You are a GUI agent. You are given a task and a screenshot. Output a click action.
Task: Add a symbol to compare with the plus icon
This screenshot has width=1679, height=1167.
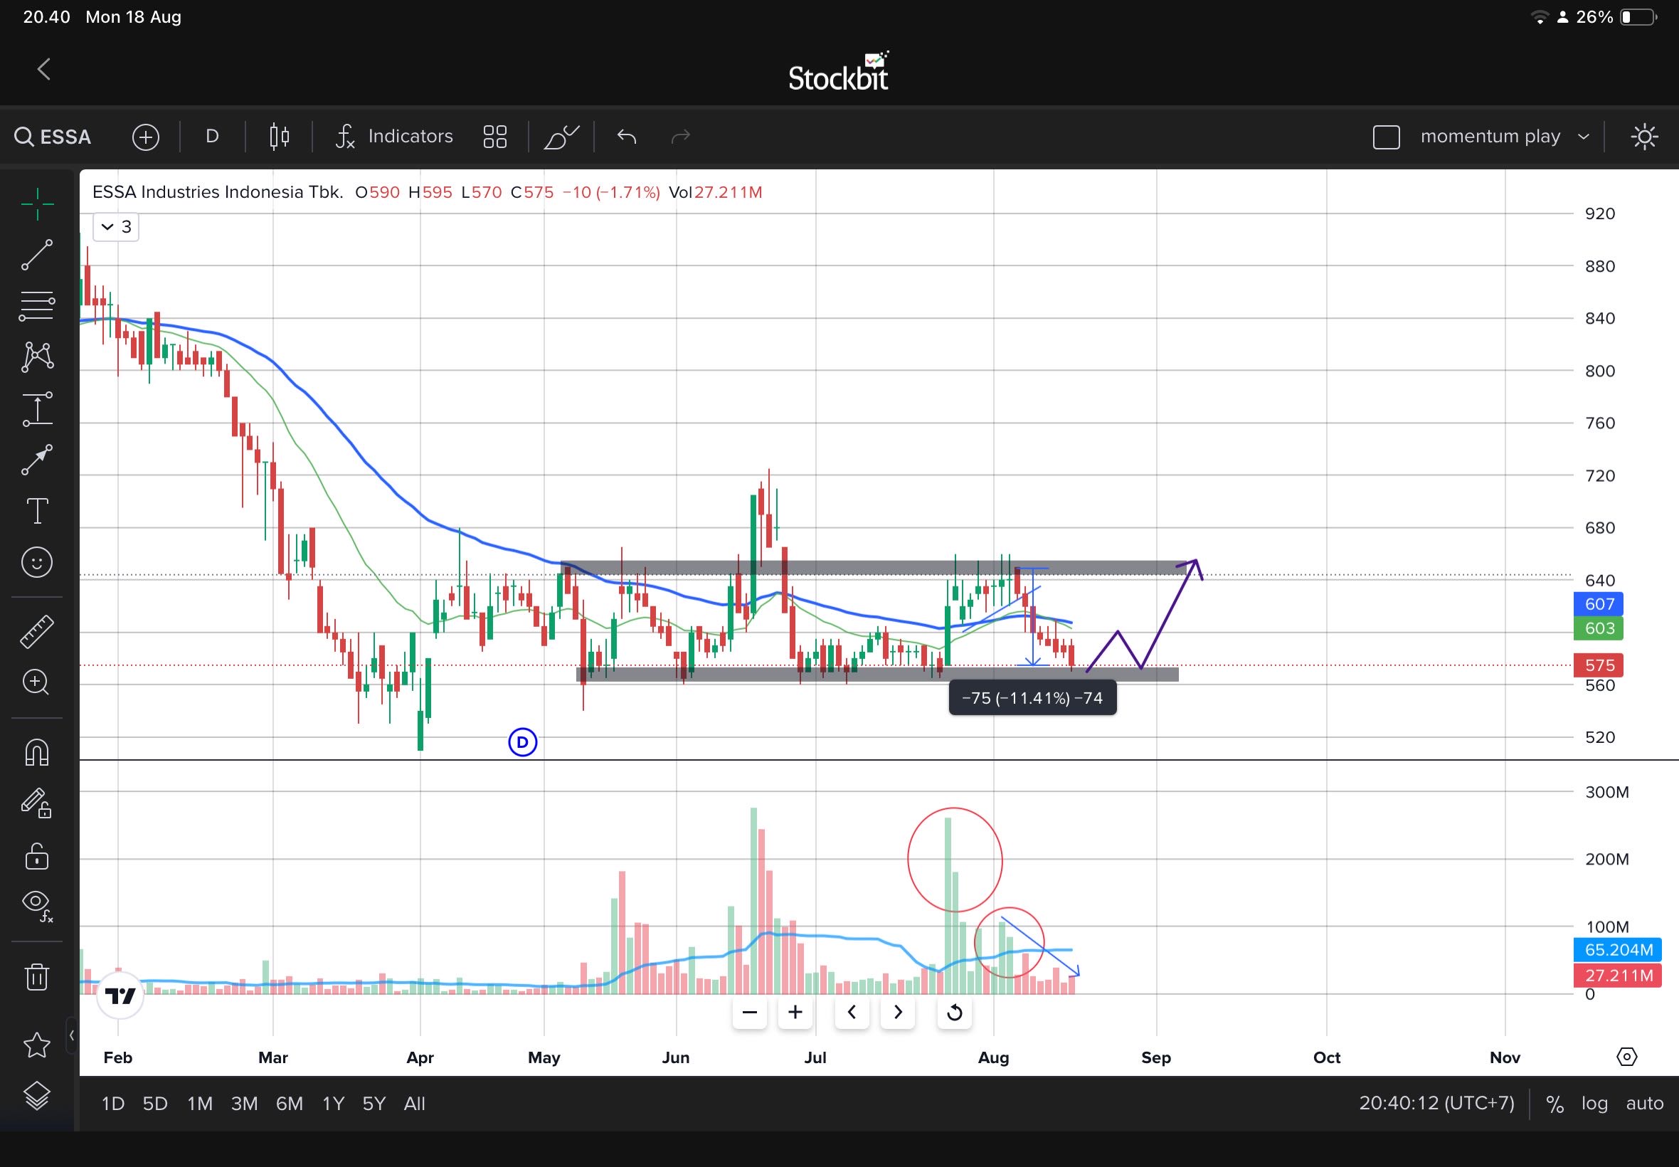point(145,137)
